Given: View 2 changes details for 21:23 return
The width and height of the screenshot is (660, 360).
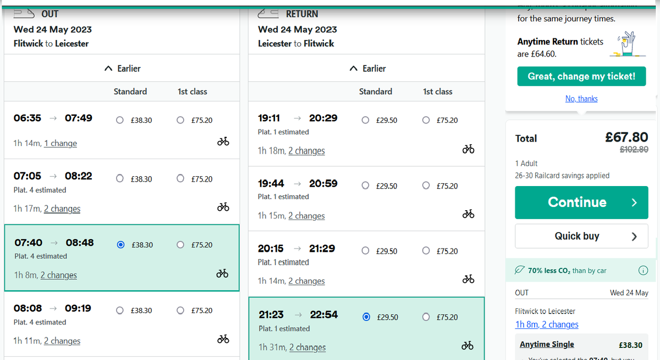Looking at the screenshot, I should click(307, 347).
